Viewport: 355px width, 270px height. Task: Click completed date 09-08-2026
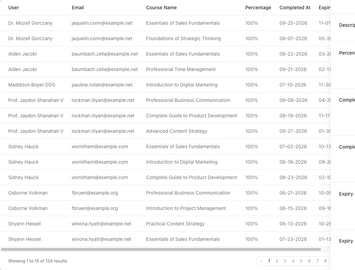294,100
